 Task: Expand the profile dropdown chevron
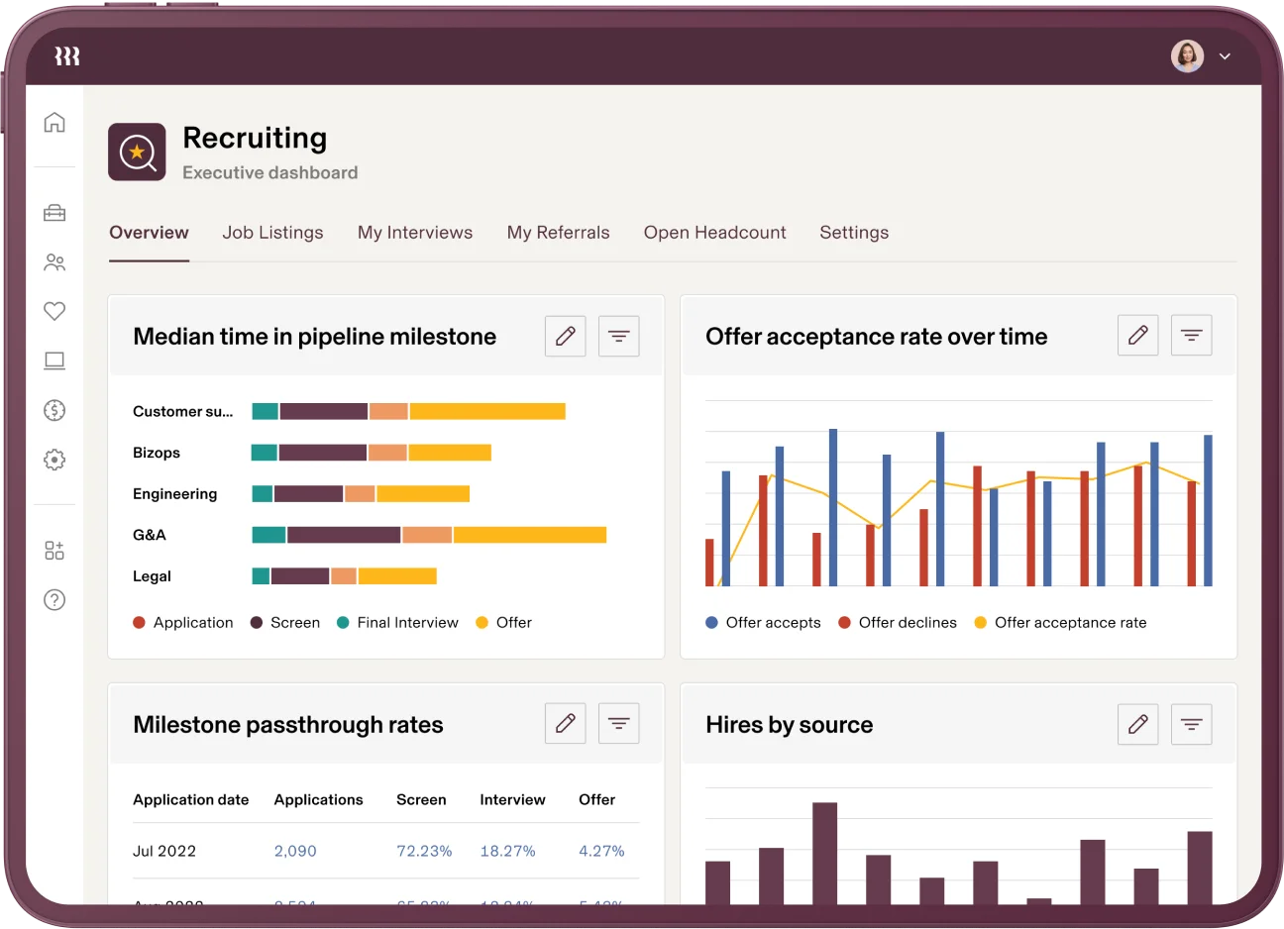tap(1225, 56)
